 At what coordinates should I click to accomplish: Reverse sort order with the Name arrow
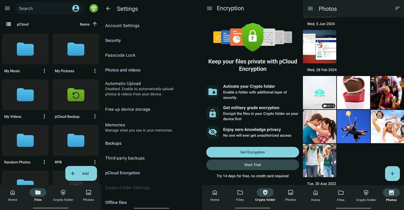(95, 24)
